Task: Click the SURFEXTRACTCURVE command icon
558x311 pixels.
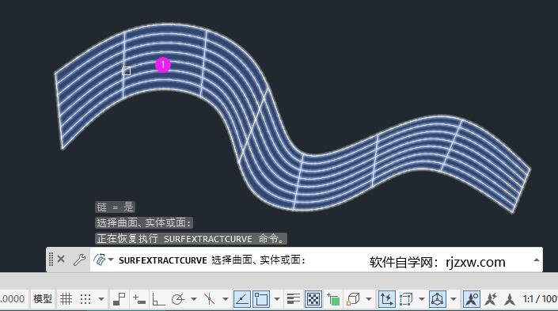Action: 100,260
